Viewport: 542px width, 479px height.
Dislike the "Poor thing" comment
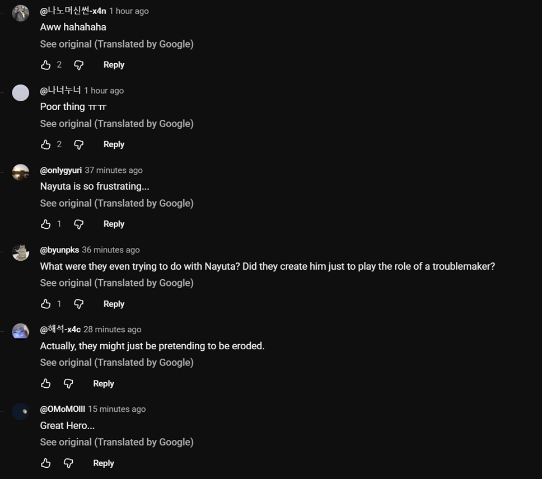(x=79, y=144)
